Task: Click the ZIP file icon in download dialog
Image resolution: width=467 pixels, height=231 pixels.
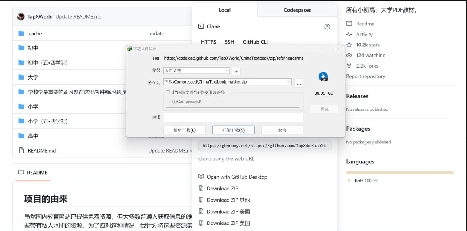Action: (x=323, y=77)
